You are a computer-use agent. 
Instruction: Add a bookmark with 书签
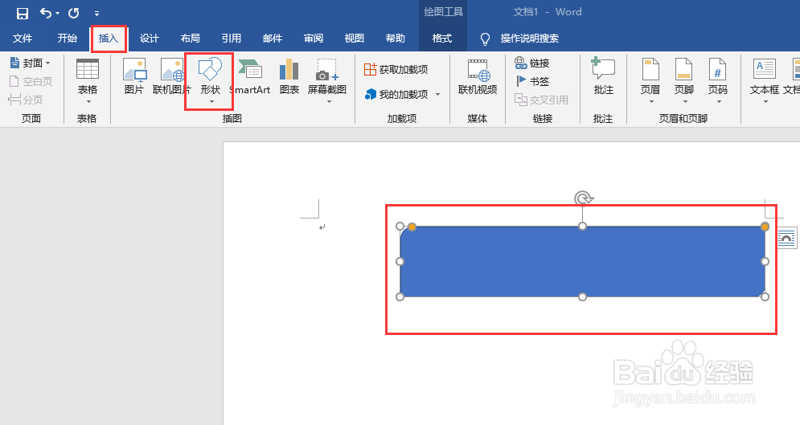click(x=532, y=81)
